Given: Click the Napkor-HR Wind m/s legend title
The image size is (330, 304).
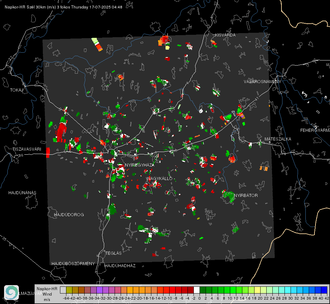Looking at the screenshot, I should [47, 294].
